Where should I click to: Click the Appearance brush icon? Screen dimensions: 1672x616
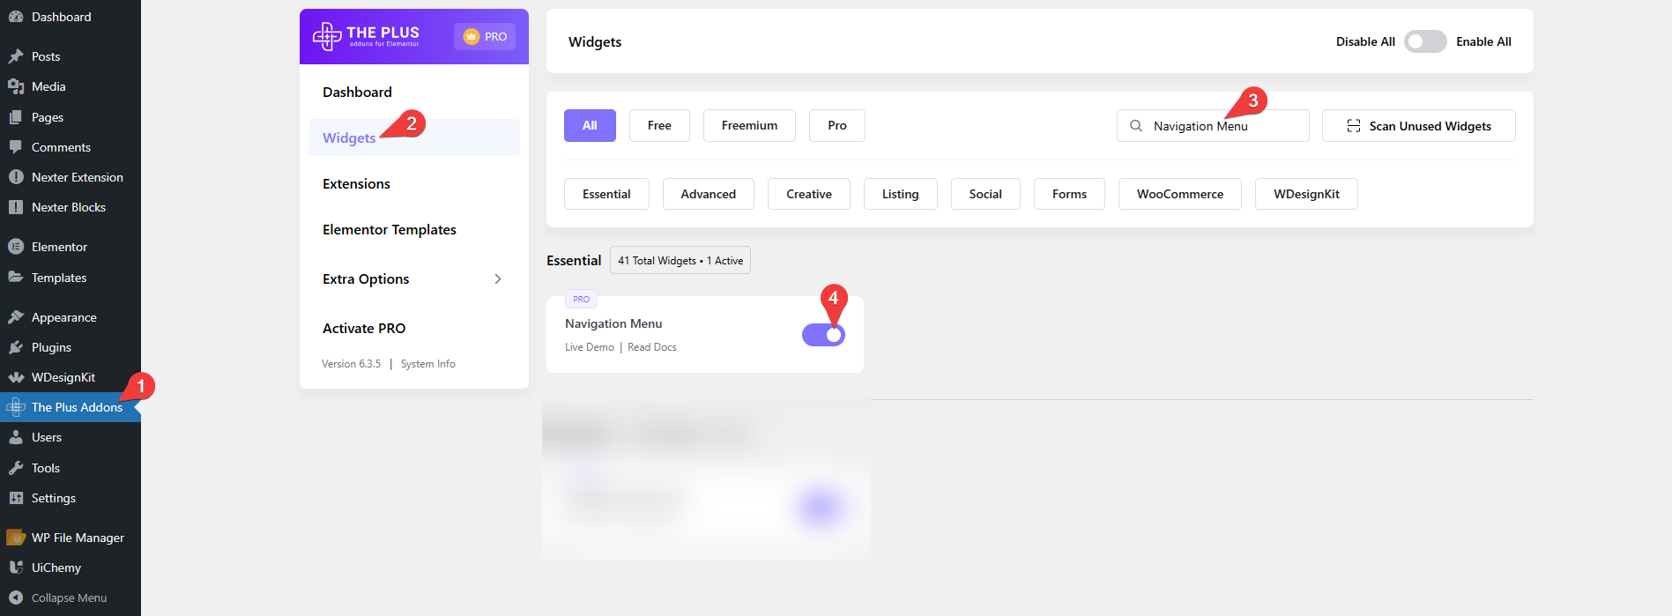tap(16, 317)
